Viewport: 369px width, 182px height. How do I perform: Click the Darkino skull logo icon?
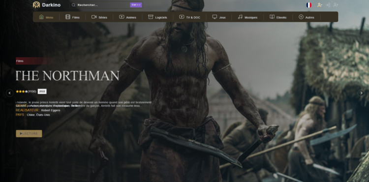click(36, 5)
